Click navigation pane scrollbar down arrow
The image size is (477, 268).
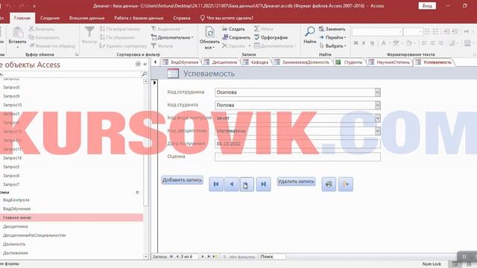[x=146, y=257]
